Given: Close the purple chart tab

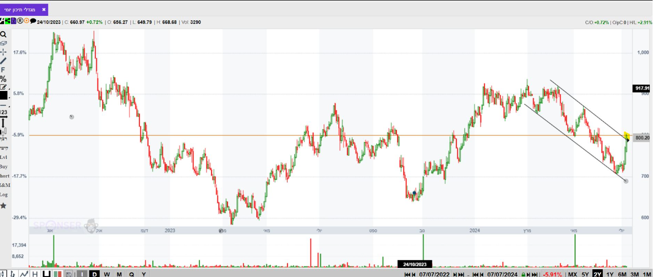Looking at the screenshot, I should pyautogui.click(x=43, y=10).
